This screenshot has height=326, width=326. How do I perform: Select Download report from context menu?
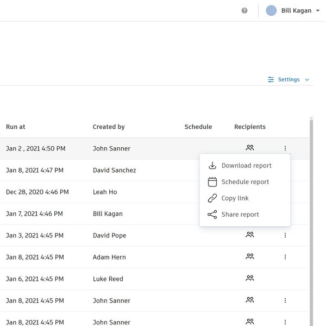point(246,166)
